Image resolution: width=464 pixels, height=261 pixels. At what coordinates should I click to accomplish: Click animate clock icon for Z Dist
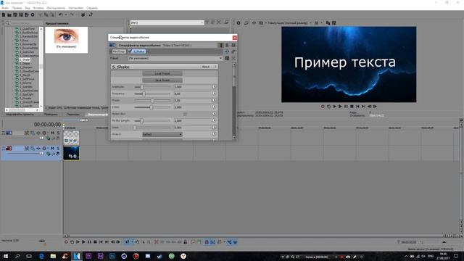(x=214, y=107)
